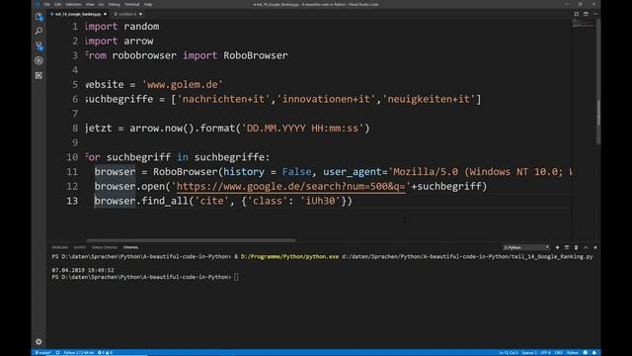Image resolution: width=632 pixels, height=356 pixels.
Task: Switch to the teil_14_Google_Ranking.py tab
Action: [78, 14]
